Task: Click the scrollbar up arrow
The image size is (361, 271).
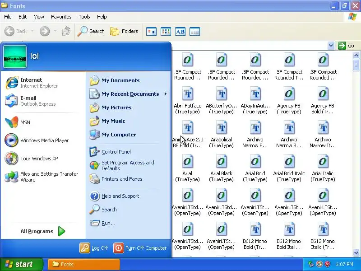Action: coord(356,55)
